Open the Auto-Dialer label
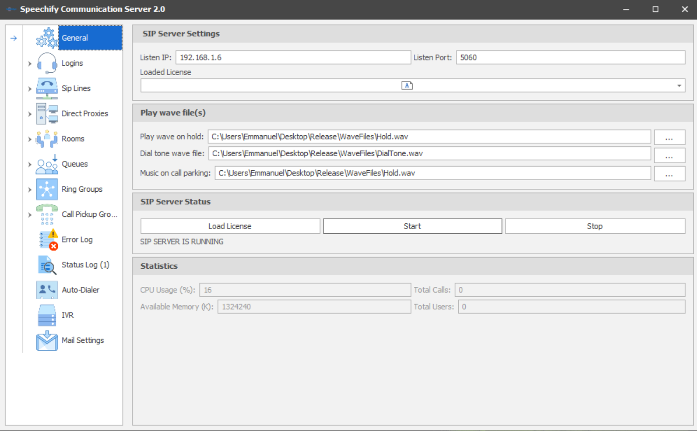Viewport: 697px width, 431px height. point(81,290)
